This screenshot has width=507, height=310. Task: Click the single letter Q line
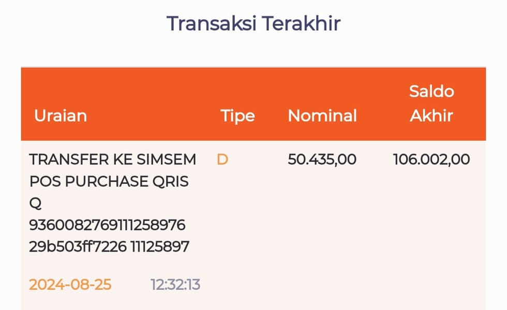pyautogui.click(x=35, y=204)
